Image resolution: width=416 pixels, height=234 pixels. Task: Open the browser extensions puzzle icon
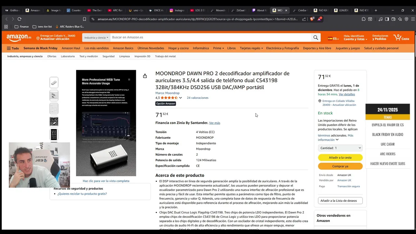(x=363, y=19)
